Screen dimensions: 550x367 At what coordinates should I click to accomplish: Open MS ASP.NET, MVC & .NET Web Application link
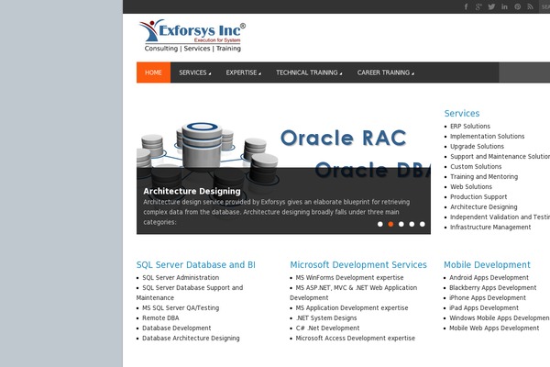click(x=354, y=293)
